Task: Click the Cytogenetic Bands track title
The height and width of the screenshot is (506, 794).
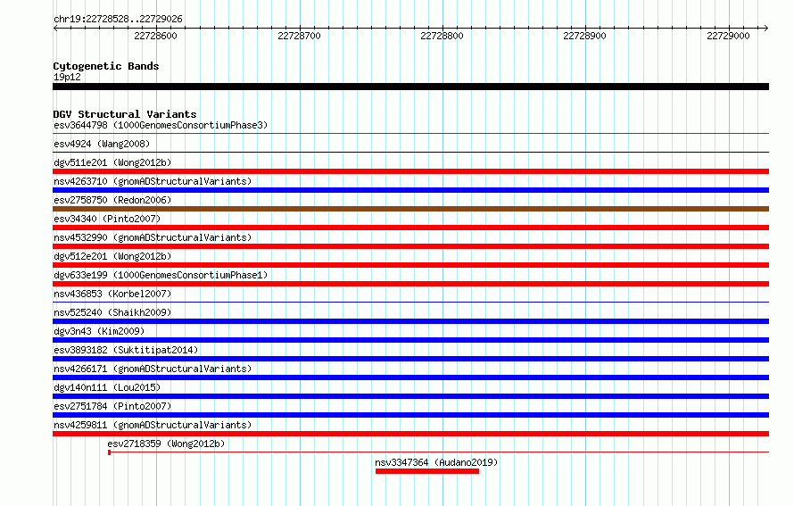Action: [106, 66]
